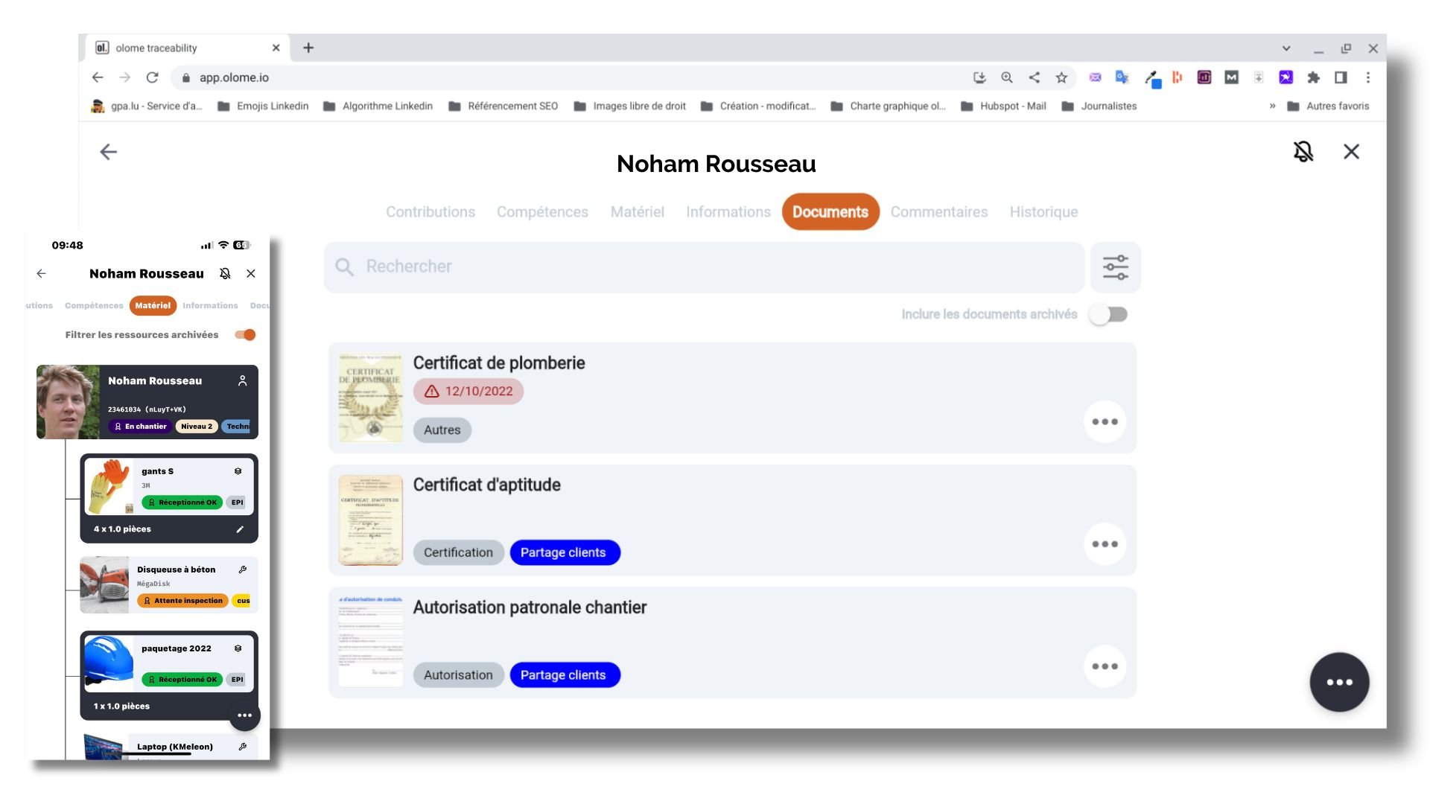Click the browser reload icon
This screenshot has height=804, width=1430.
[153, 77]
